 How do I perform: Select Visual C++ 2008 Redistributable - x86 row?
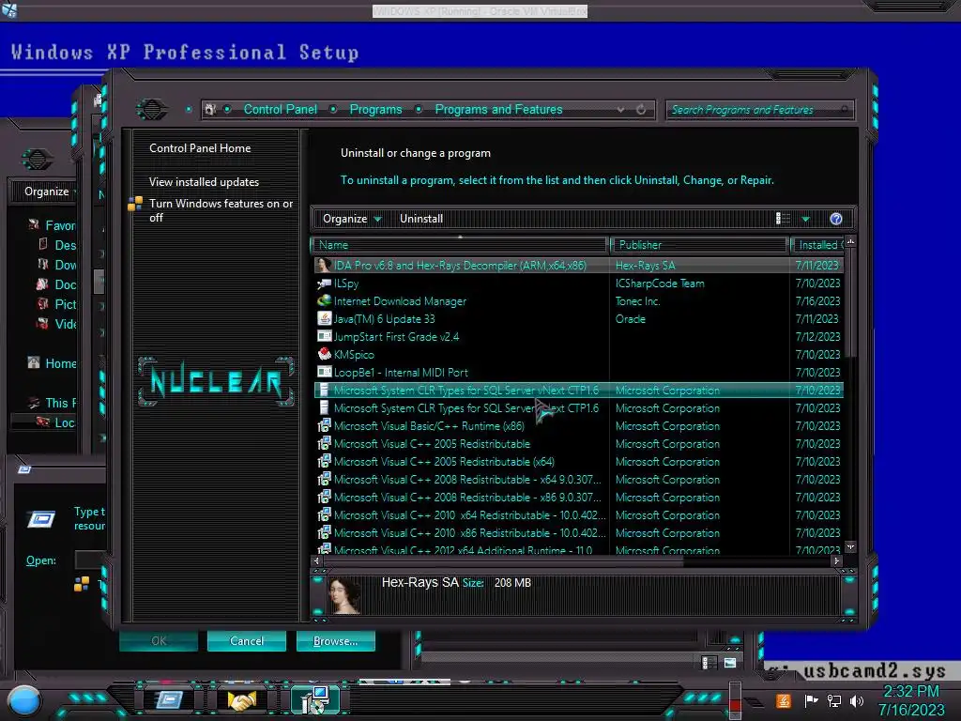click(x=578, y=498)
